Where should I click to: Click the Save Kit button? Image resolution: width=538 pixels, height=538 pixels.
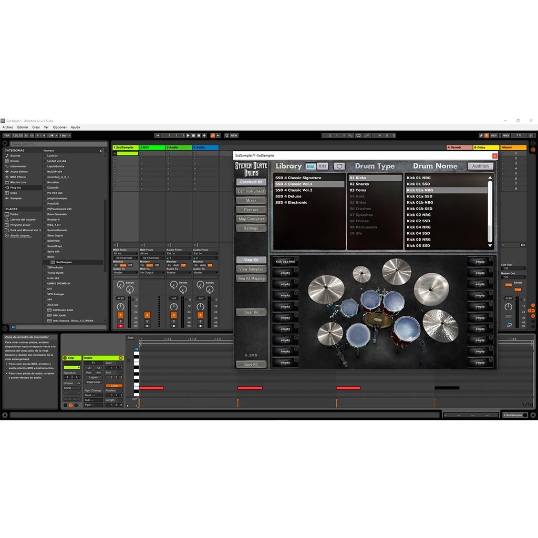251,364
